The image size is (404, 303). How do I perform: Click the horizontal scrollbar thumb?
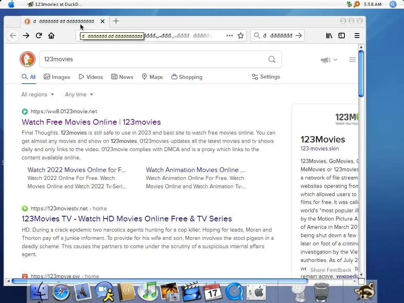click(x=160, y=281)
